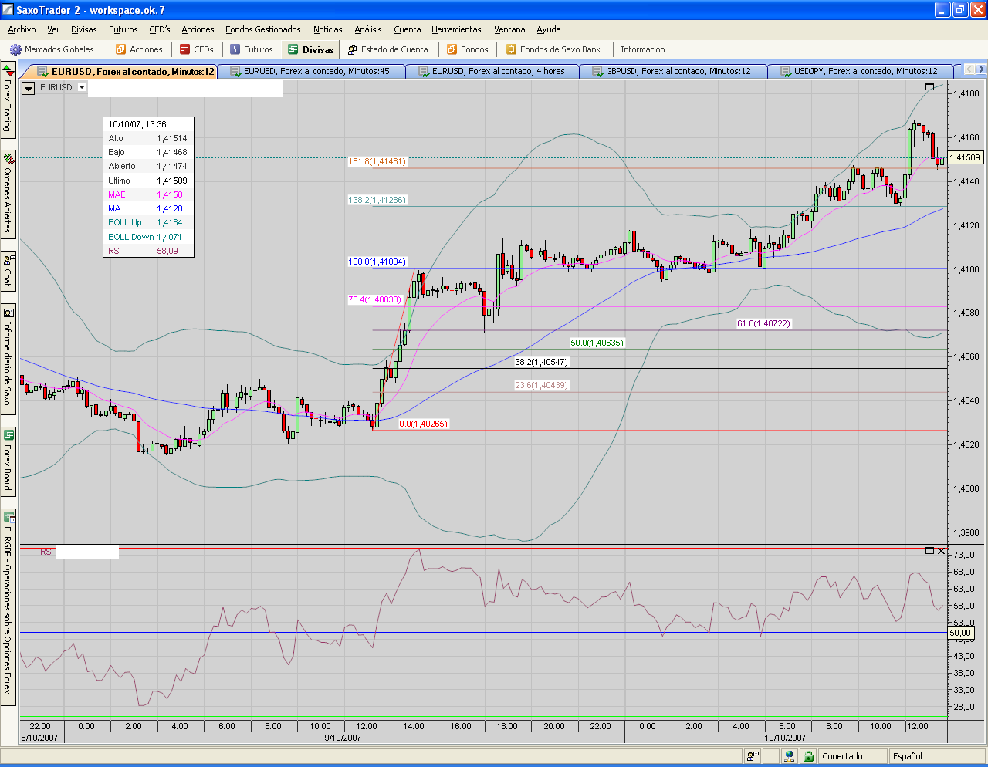Click the Estado de Cuenta icon
Screen dimensions: 988x767
point(353,49)
